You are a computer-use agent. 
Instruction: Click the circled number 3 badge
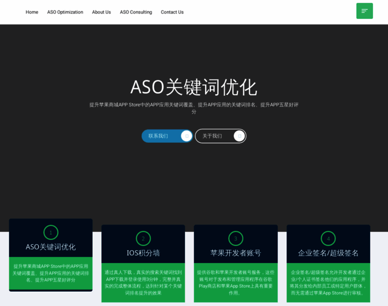point(235,239)
